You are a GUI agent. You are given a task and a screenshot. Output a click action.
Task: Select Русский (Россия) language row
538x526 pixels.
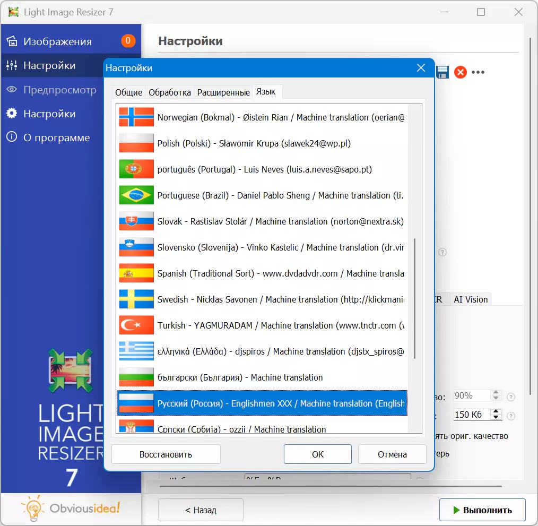(x=262, y=403)
